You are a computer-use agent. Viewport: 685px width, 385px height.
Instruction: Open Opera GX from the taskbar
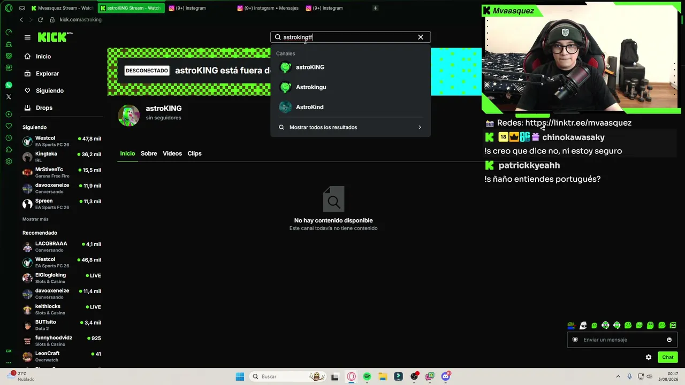pos(352,376)
